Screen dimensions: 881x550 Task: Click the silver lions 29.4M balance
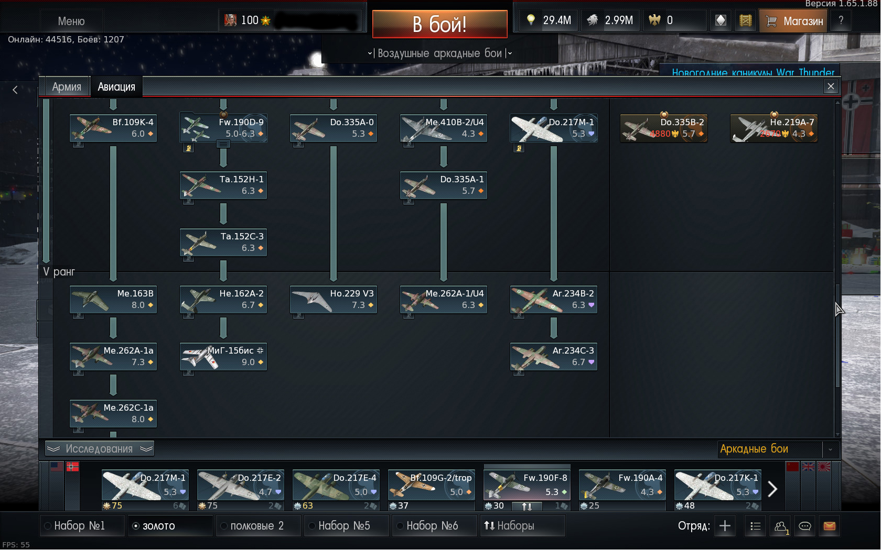click(549, 20)
